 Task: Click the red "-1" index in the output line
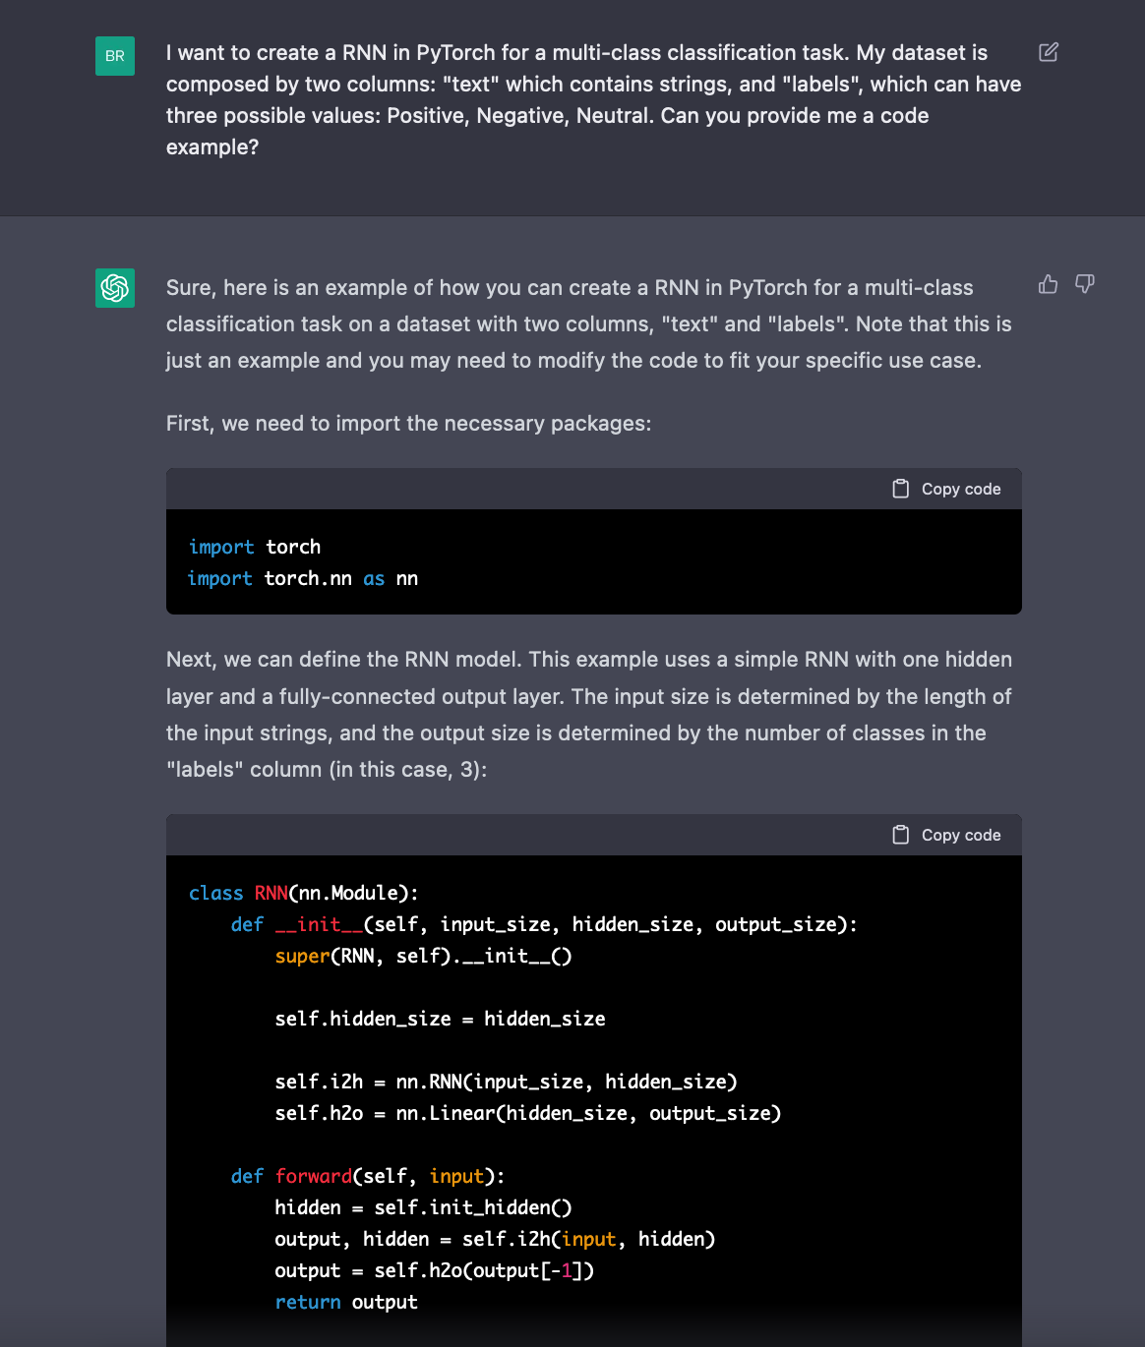[x=563, y=1270]
